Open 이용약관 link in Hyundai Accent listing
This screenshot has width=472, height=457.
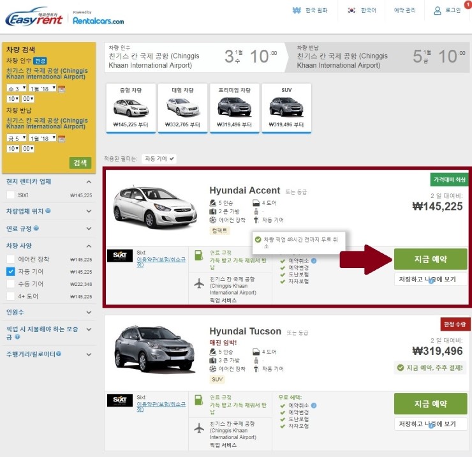point(161,262)
